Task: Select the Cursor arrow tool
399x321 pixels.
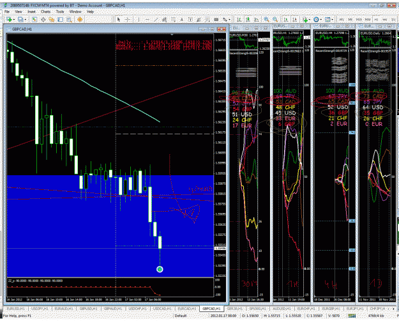Action: [118, 19]
